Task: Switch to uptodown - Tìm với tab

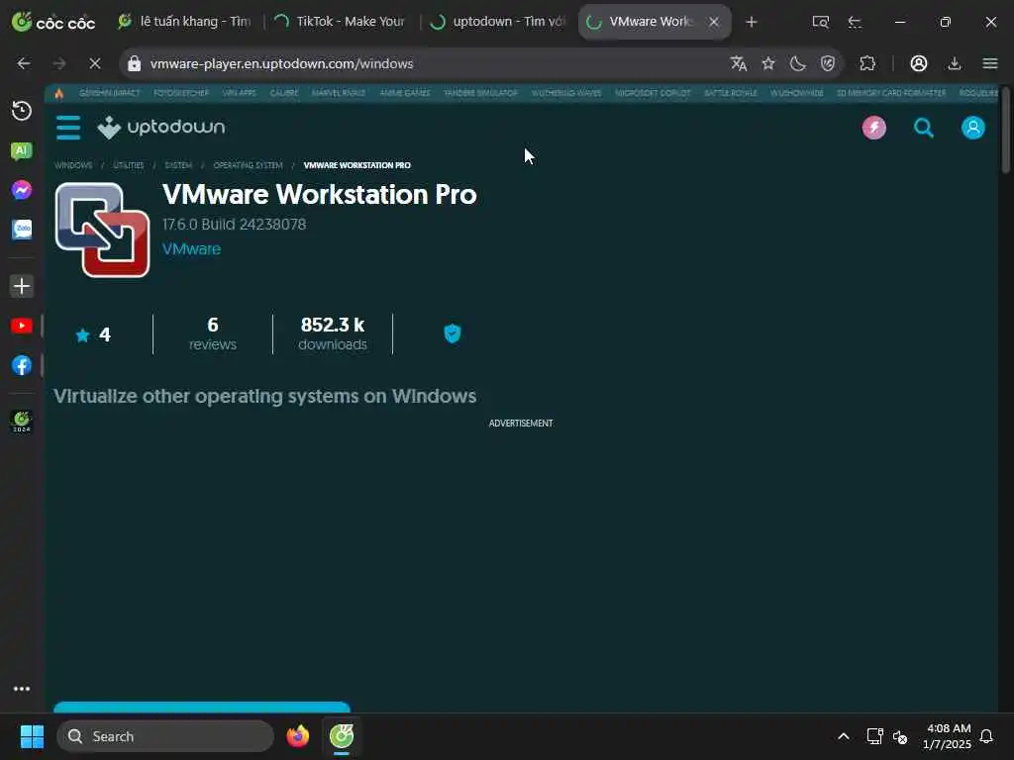Action: [x=499, y=22]
